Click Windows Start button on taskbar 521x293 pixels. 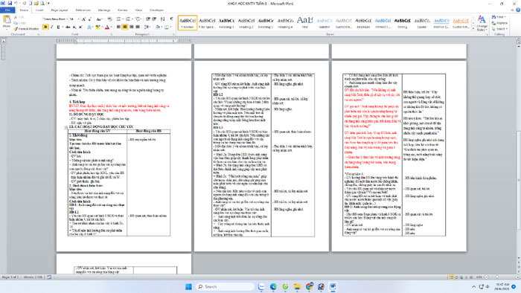pyautogui.click(x=188, y=286)
